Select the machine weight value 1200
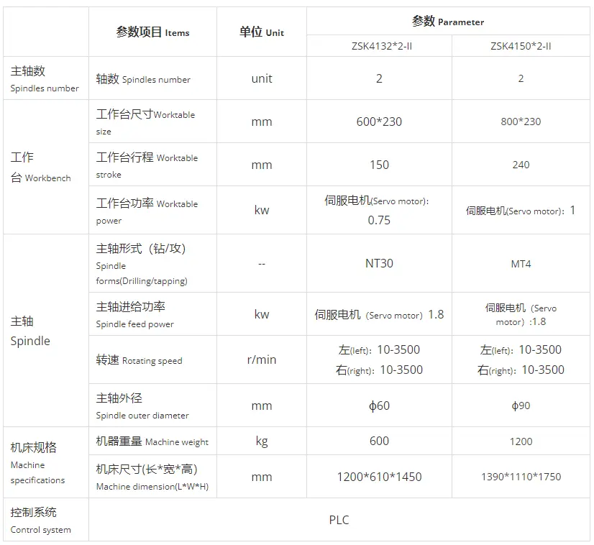Image resolution: width=594 pixels, height=545 pixels. (521, 441)
